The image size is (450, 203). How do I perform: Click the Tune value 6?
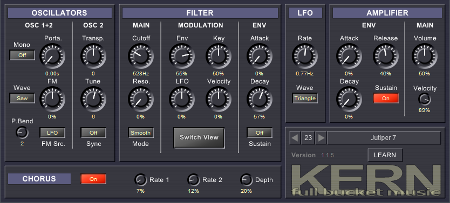[x=93, y=116]
